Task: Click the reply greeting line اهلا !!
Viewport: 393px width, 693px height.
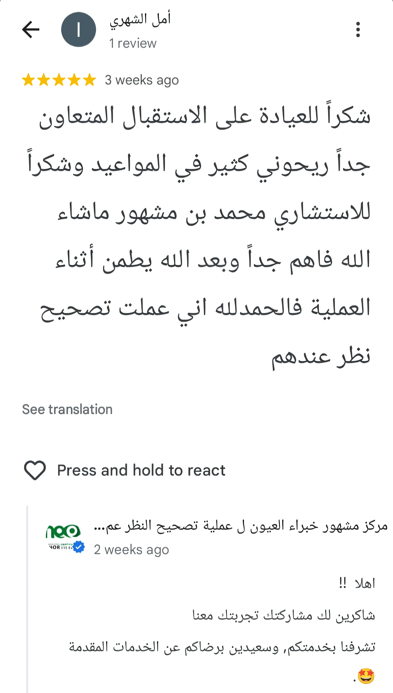Action: 357,583
